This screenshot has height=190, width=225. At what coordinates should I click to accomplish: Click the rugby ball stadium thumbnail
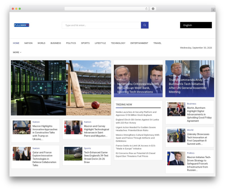[x=73, y=154]
